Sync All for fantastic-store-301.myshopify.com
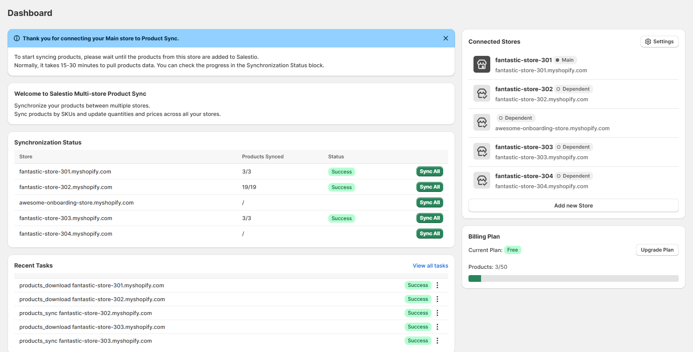This screenshot has height=352, width=693. (430, 171)
